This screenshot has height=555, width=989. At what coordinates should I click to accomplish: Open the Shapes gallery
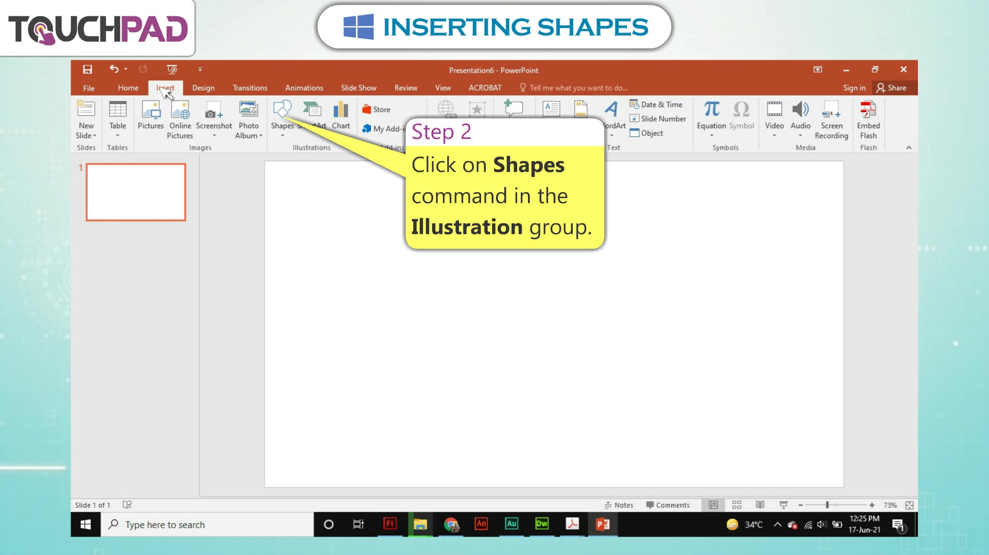click(282, 118)
